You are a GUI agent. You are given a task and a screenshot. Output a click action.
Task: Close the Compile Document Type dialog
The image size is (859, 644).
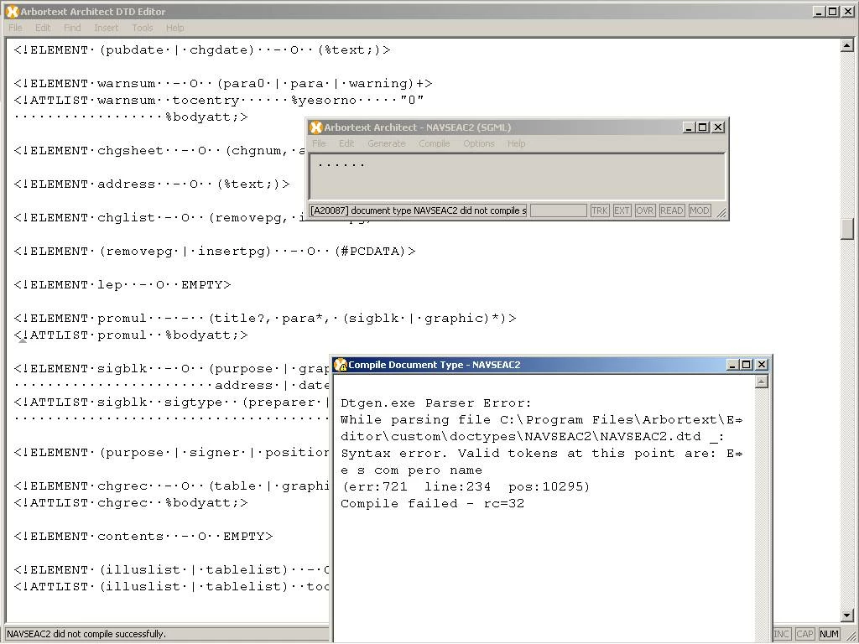point(762,365)
